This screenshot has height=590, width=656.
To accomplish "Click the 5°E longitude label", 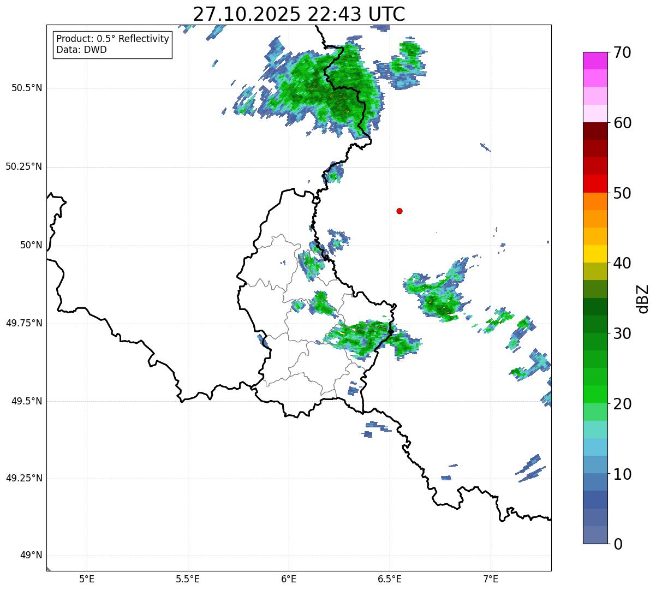I will [87, 579].
